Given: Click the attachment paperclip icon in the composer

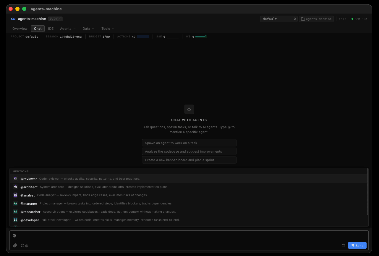Looking at the screenshot, I should point(15,245).
